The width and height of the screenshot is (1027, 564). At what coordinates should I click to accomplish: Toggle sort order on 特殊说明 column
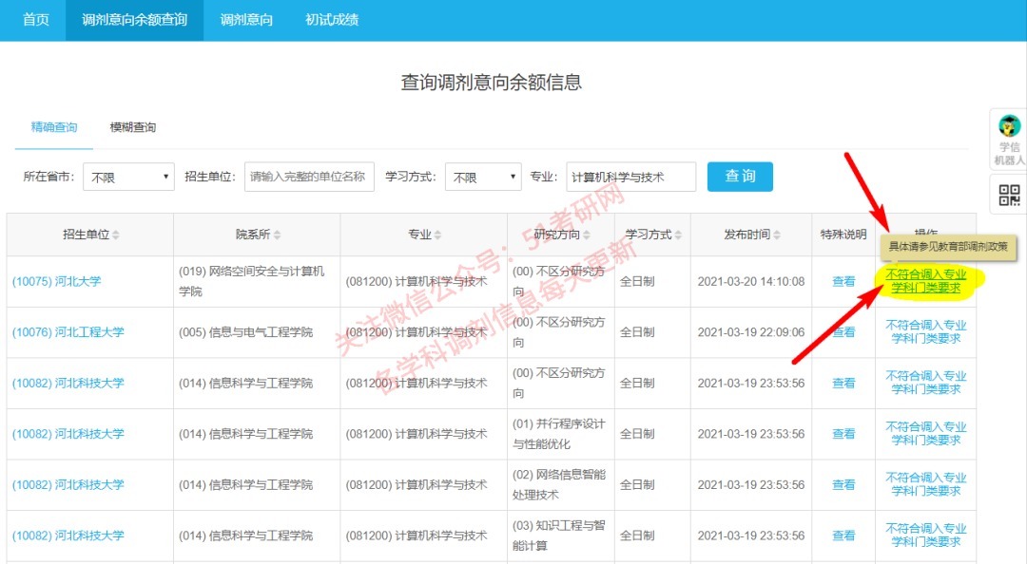(845, 234)
